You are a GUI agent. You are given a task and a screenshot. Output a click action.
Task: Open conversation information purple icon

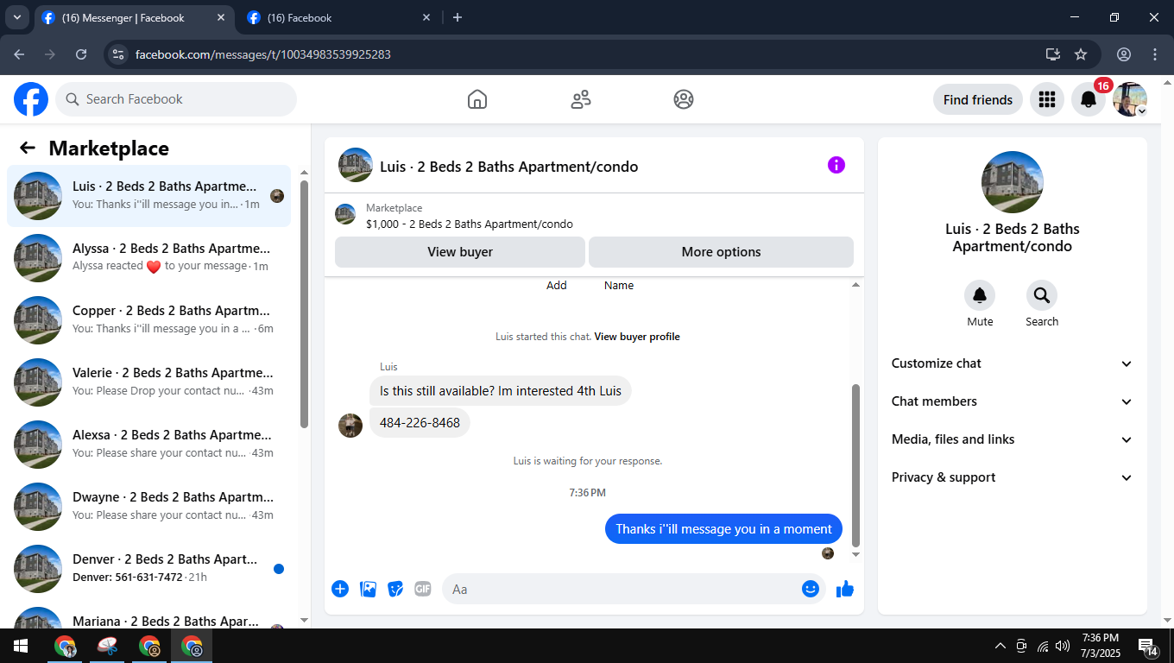pyautogui.click(x=836, y=165)
